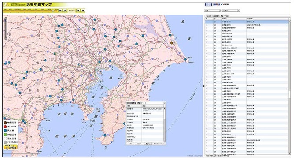
Task: Click the green 斜面災害 legend circle
Action: 5,134
